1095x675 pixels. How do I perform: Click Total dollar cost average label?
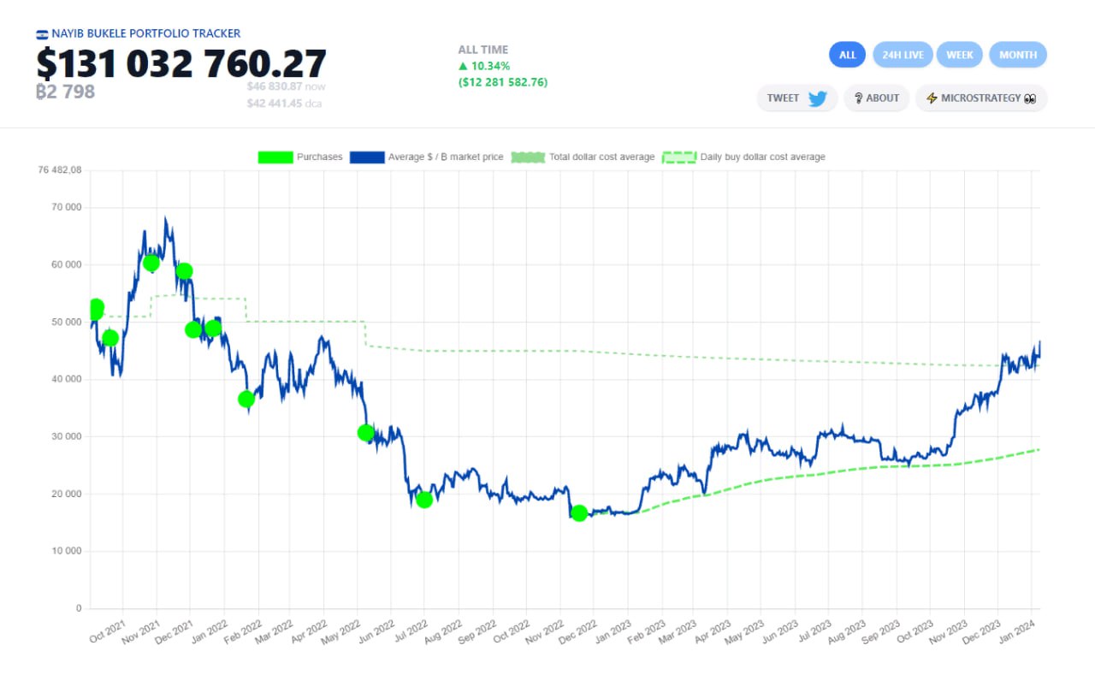tap(601, 157)
